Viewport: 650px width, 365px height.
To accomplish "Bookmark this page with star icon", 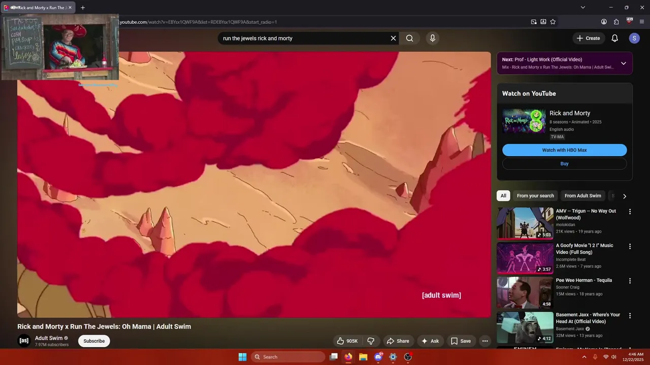I will pyautogui.click(x=552, y=22).
